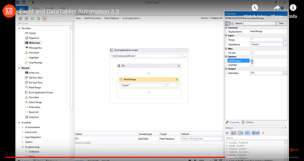Image resolution: width=304 pixels, height=161 pixels.
Task: Open the START ribbon tab
Action: point(22,8)
